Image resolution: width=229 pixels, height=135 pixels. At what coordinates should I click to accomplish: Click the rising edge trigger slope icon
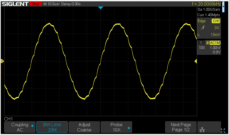[x=203, y=28]
